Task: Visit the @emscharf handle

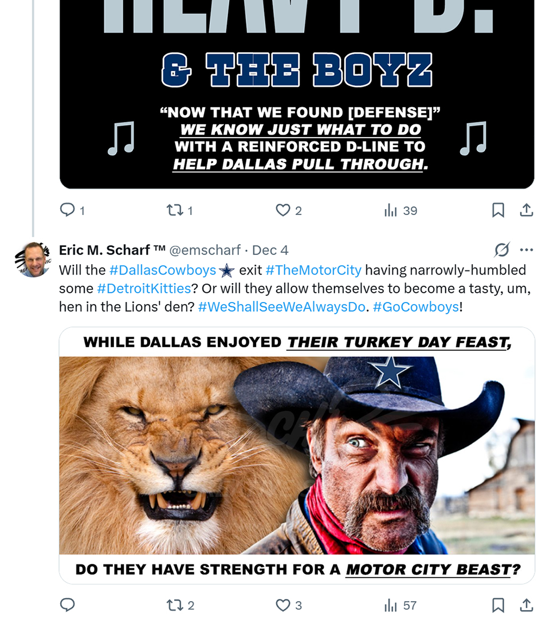Action: point(205,250)
